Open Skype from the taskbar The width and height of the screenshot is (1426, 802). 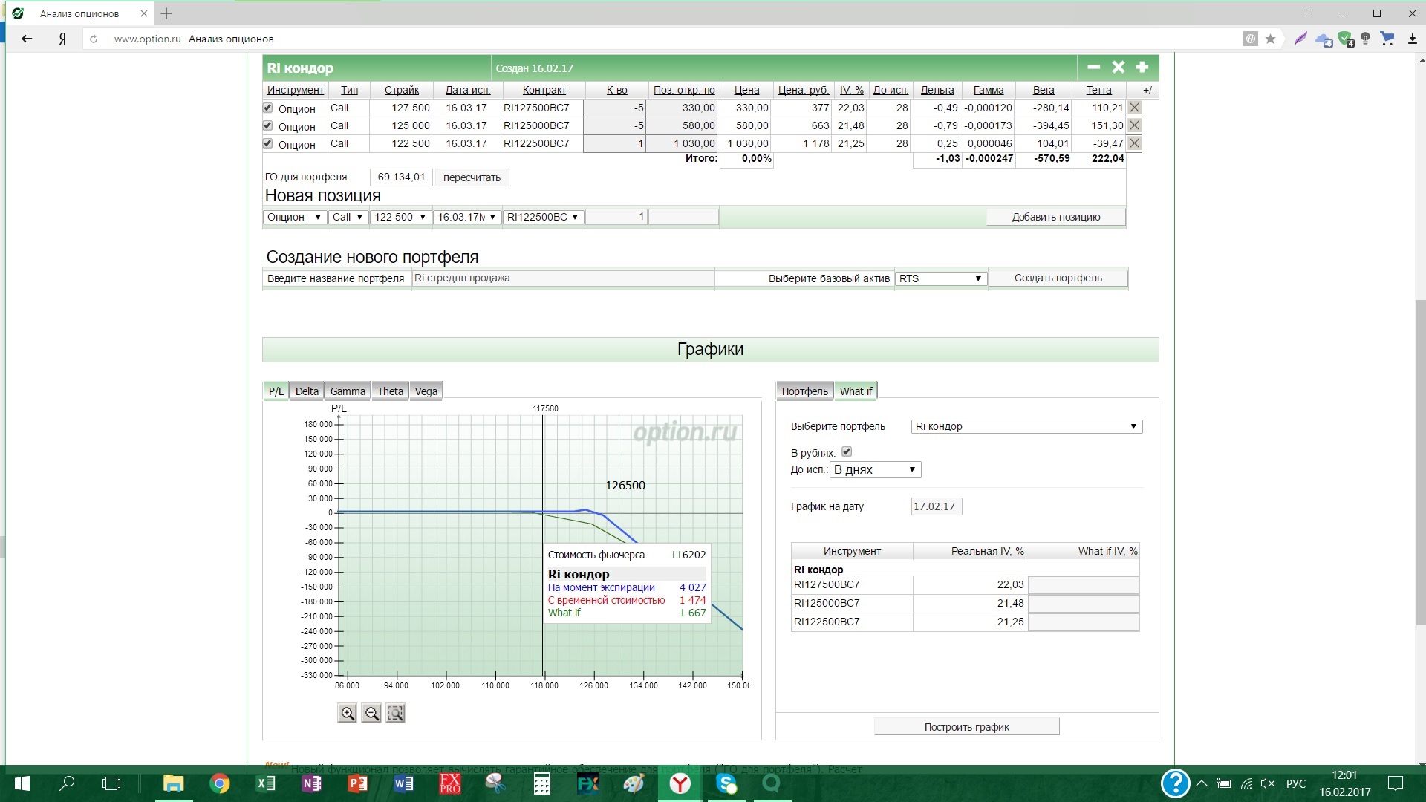pyautogui.click(x=726, y=783)
